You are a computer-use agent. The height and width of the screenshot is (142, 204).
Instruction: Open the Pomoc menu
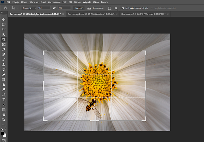pyautogui.click(x=104, y=2)
